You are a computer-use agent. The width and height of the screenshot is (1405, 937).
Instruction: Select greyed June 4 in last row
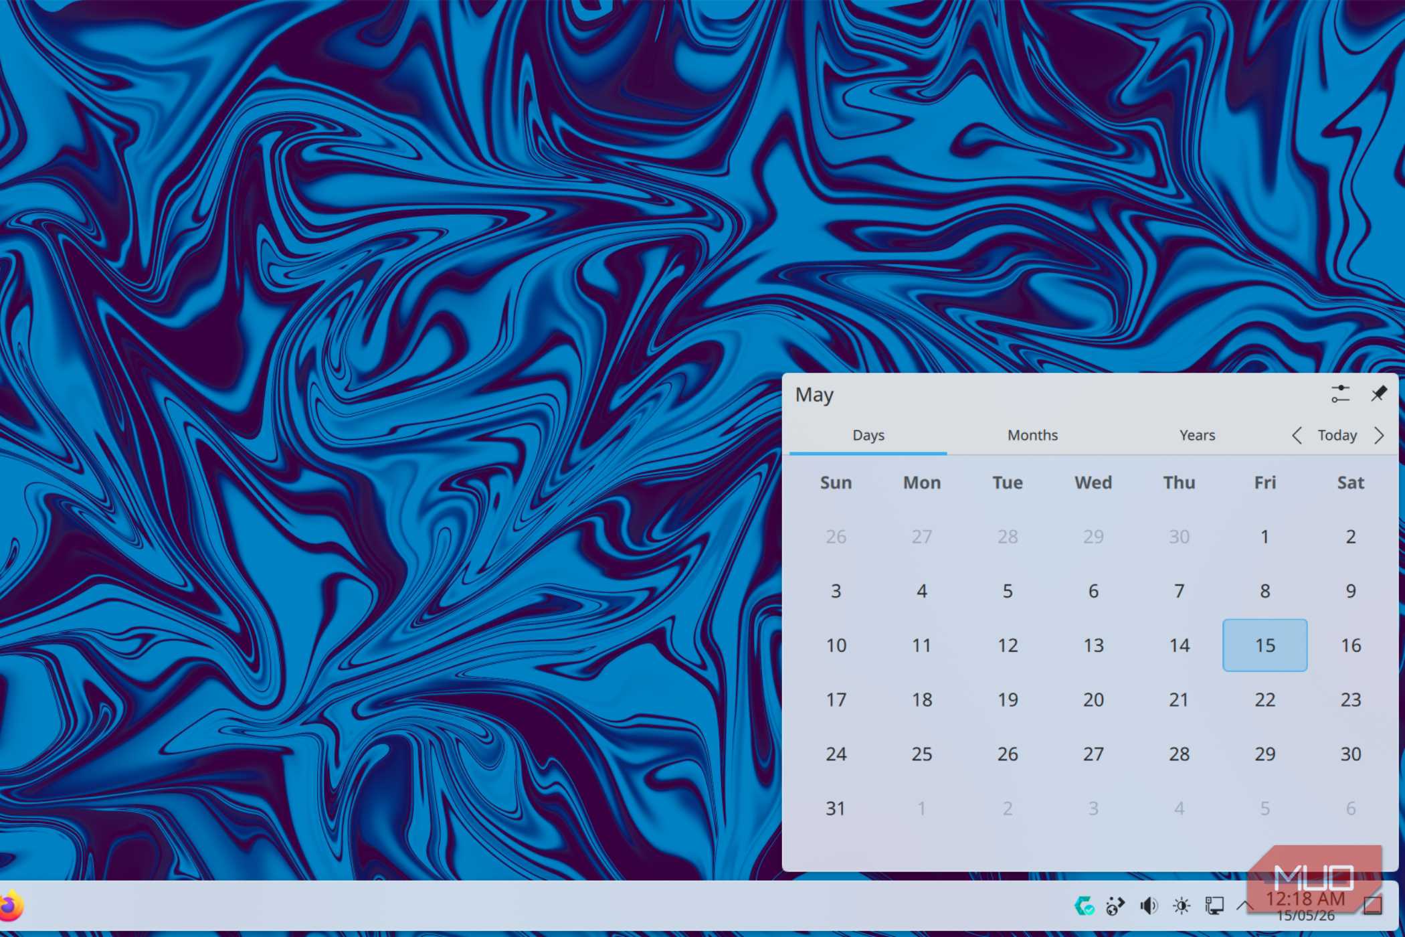[x=1179, y=808]
